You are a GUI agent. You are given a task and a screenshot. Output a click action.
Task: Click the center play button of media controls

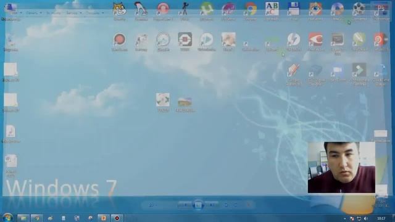[197, 205]
